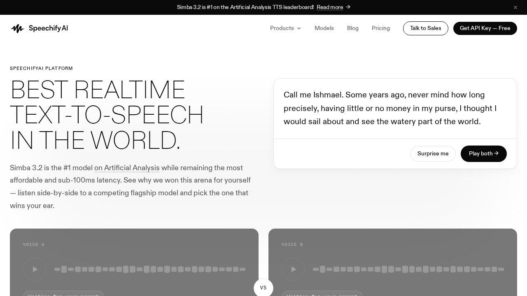Play Voice A sample
The width and height of the screenshot is (527, 296).
[x=35, y=269]
